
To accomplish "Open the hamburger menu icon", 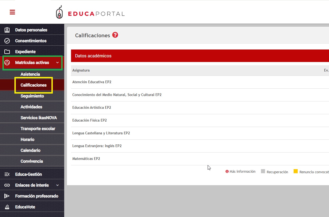I will [12, 12].
